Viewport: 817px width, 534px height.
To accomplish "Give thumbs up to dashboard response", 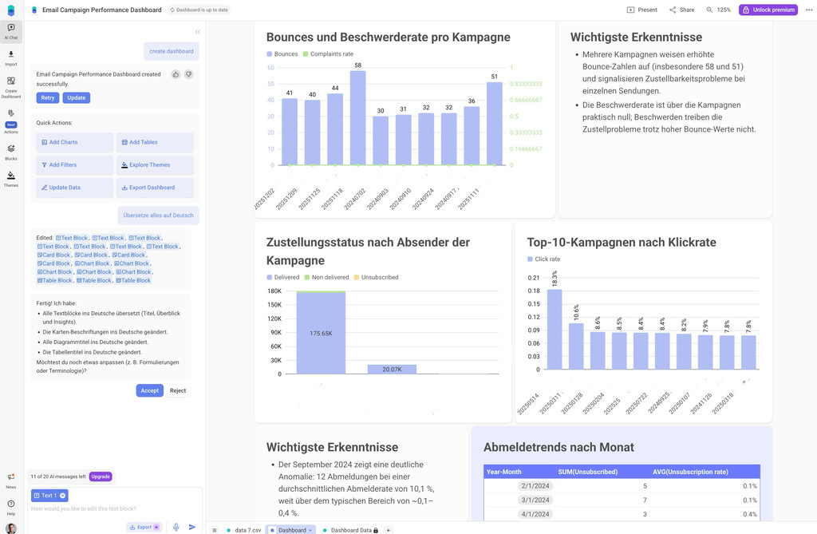I will coord(176,74).
